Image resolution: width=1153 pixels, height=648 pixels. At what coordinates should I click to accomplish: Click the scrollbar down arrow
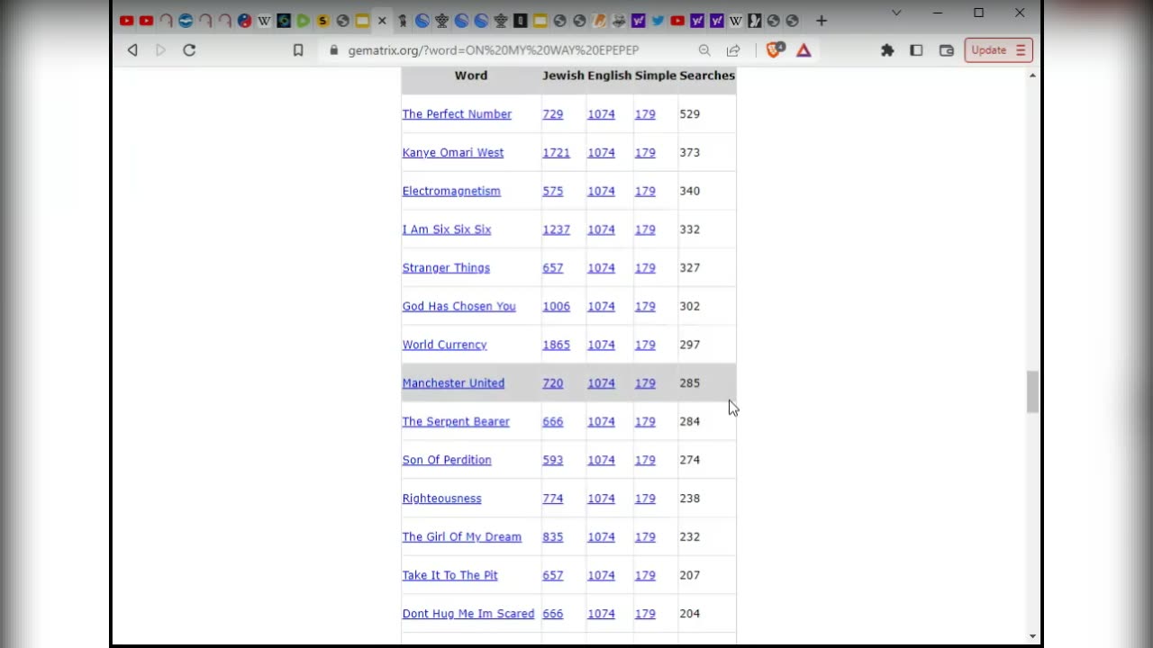(1032, 636)
